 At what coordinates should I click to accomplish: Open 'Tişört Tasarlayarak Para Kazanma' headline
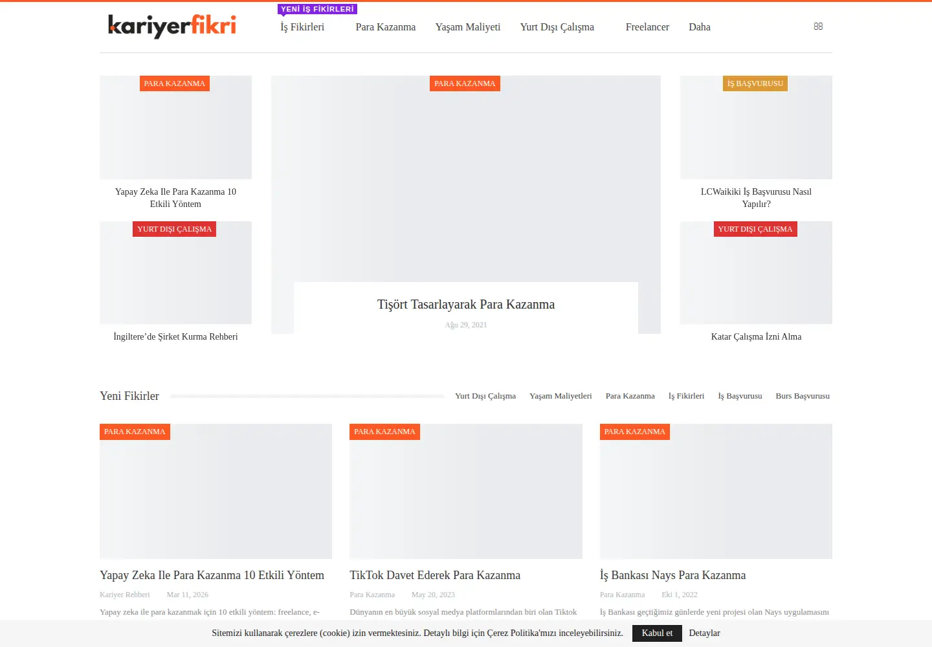click(x=466, y=305)
